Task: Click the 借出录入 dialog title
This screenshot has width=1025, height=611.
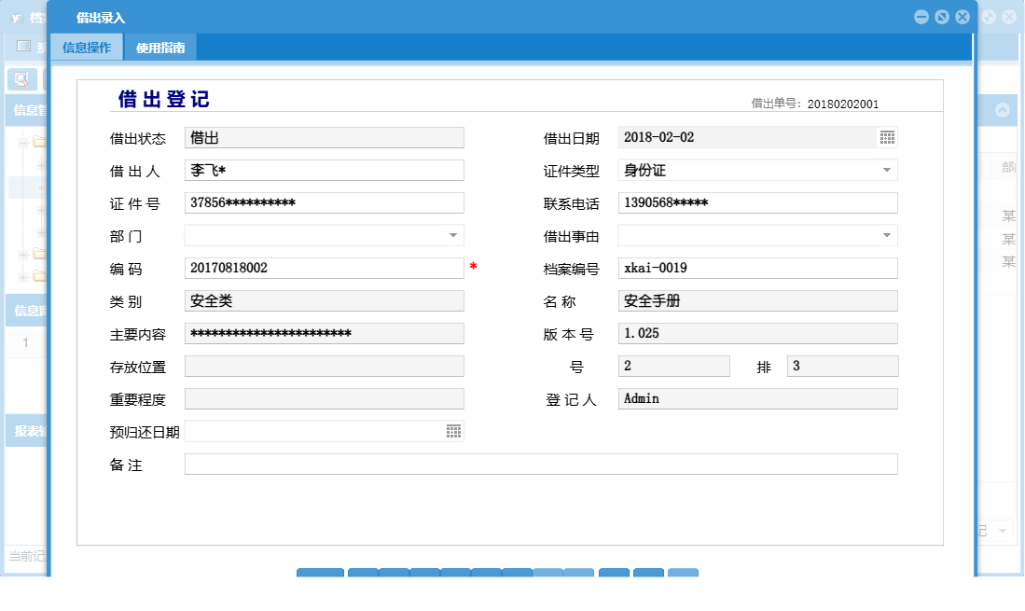Action: pos(100,18)
